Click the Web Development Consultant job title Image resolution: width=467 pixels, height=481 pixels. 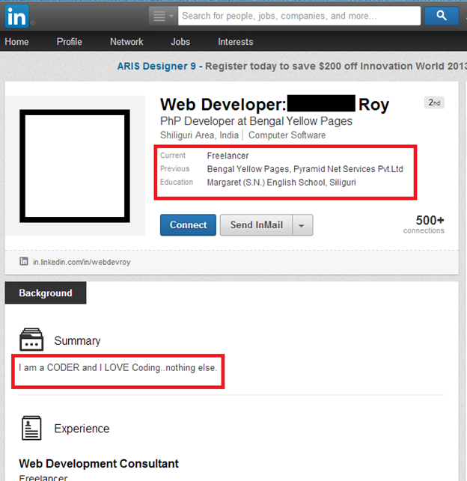point(99,464)
